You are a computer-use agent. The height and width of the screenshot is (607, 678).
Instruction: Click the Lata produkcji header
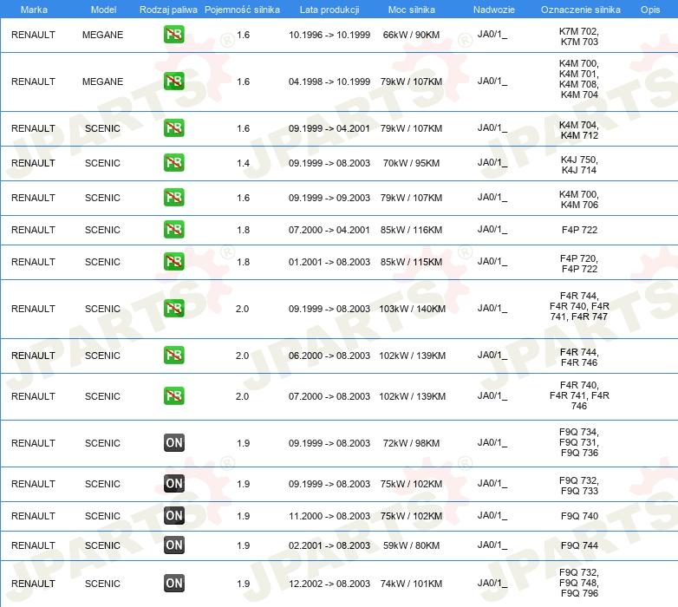[x=329, y=10]
